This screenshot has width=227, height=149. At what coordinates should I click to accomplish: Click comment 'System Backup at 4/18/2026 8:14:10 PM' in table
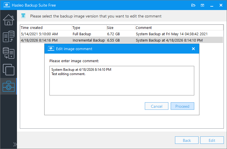point(169,40)
